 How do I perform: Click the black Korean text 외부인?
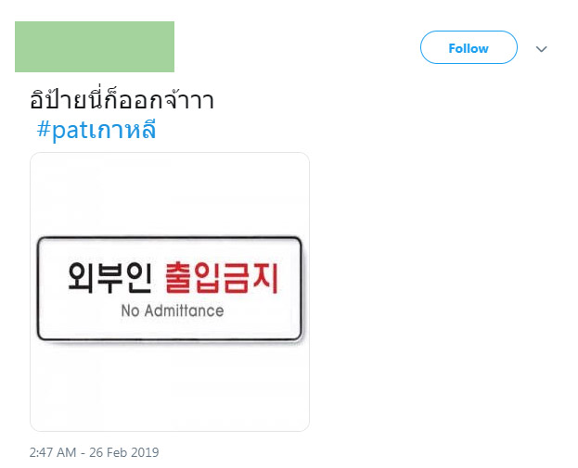(108, 276)
